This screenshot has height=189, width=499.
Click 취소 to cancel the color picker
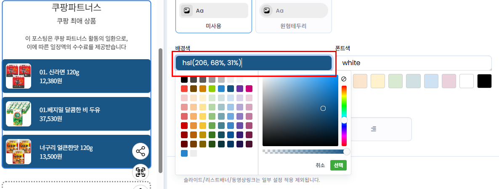pos(320,165)
